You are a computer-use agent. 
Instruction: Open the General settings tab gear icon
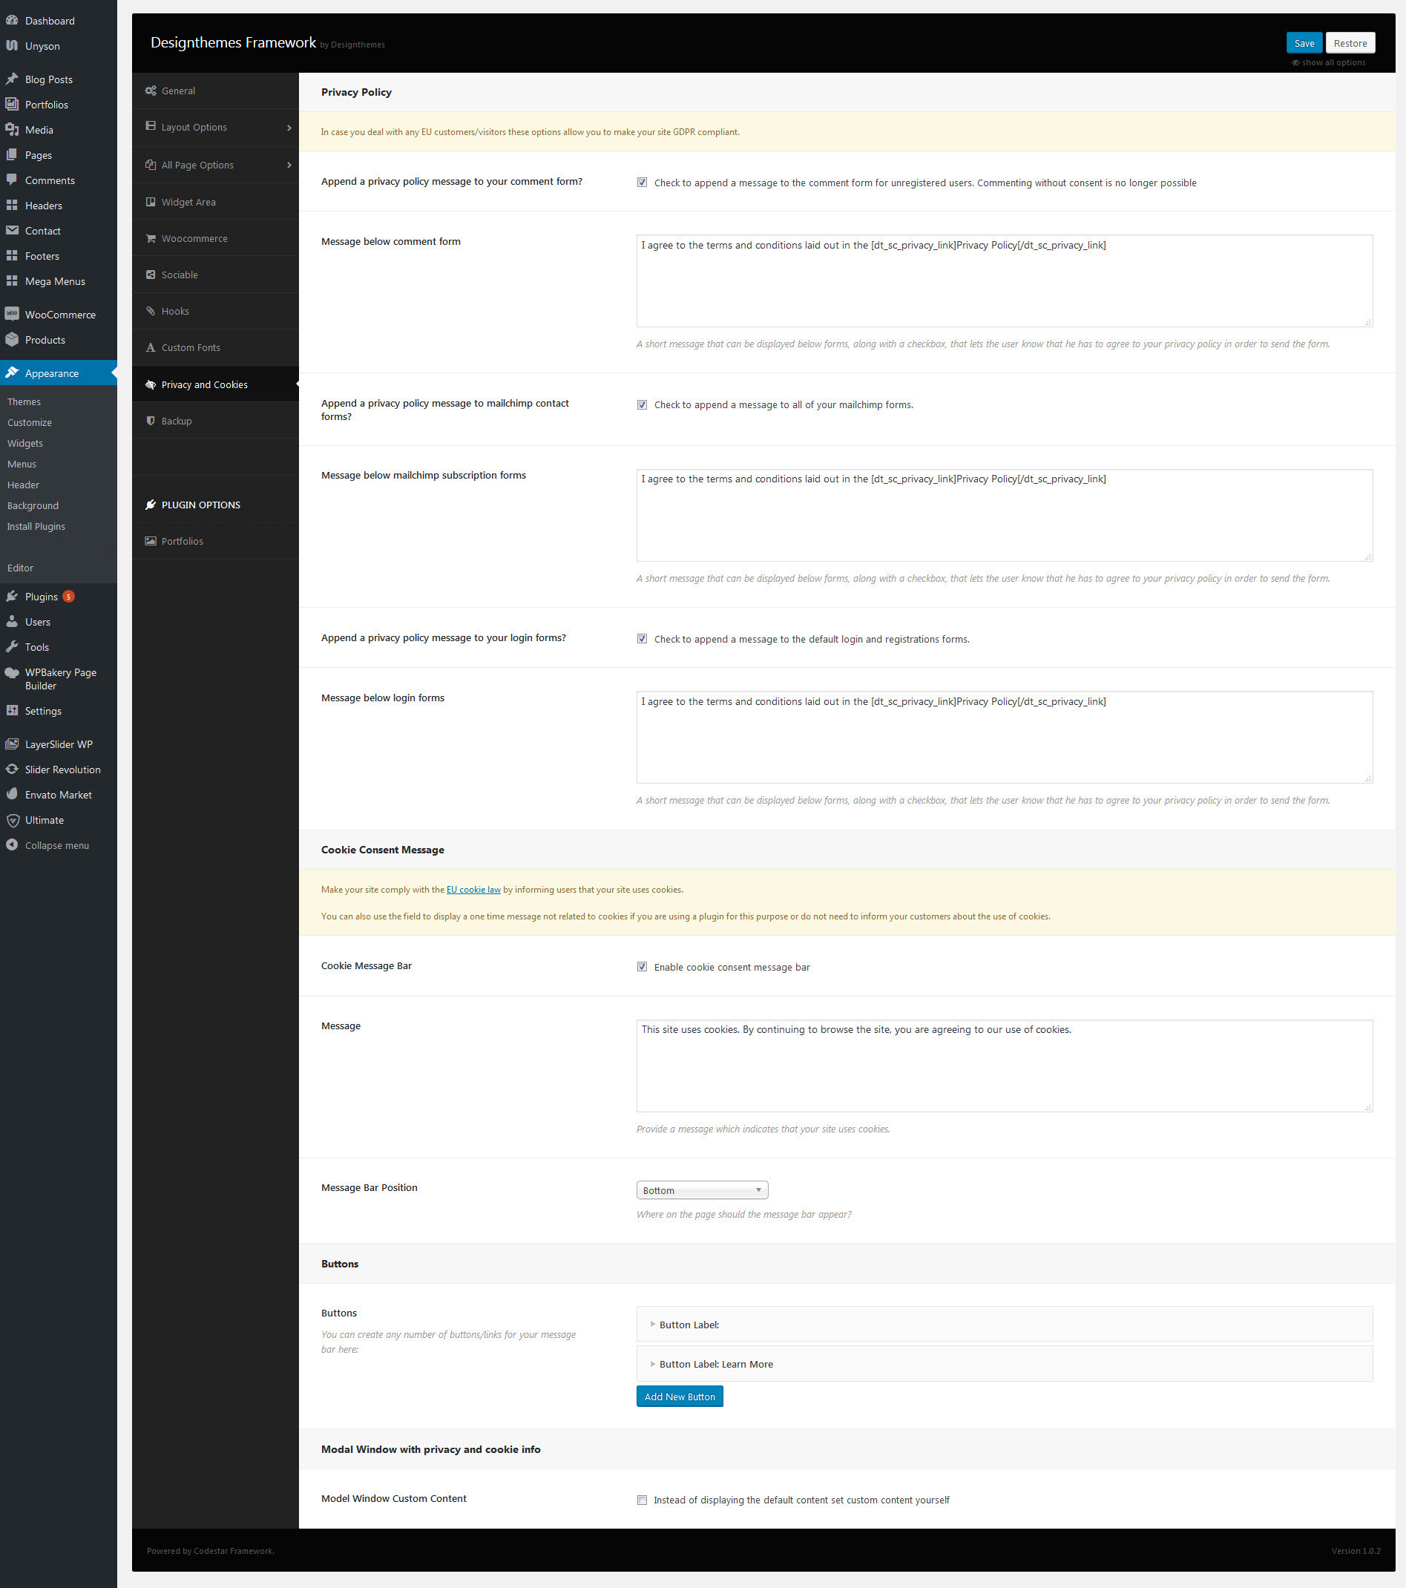point(151,90)
